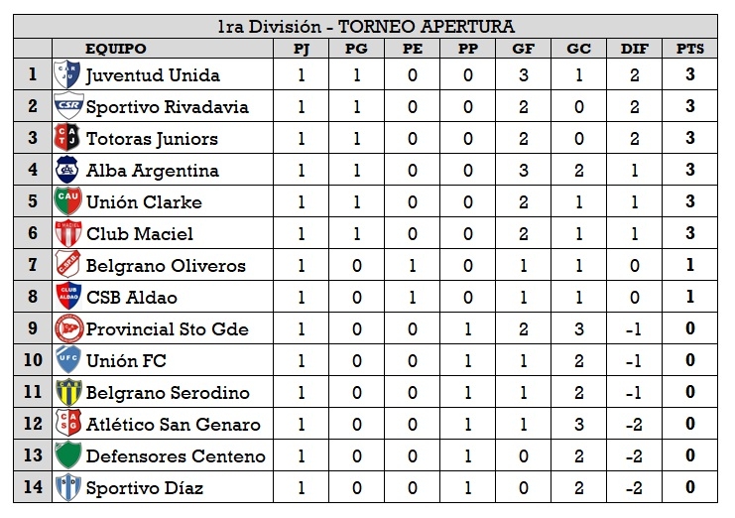Select the green Defensores Centeno shield

coord(67,455)
